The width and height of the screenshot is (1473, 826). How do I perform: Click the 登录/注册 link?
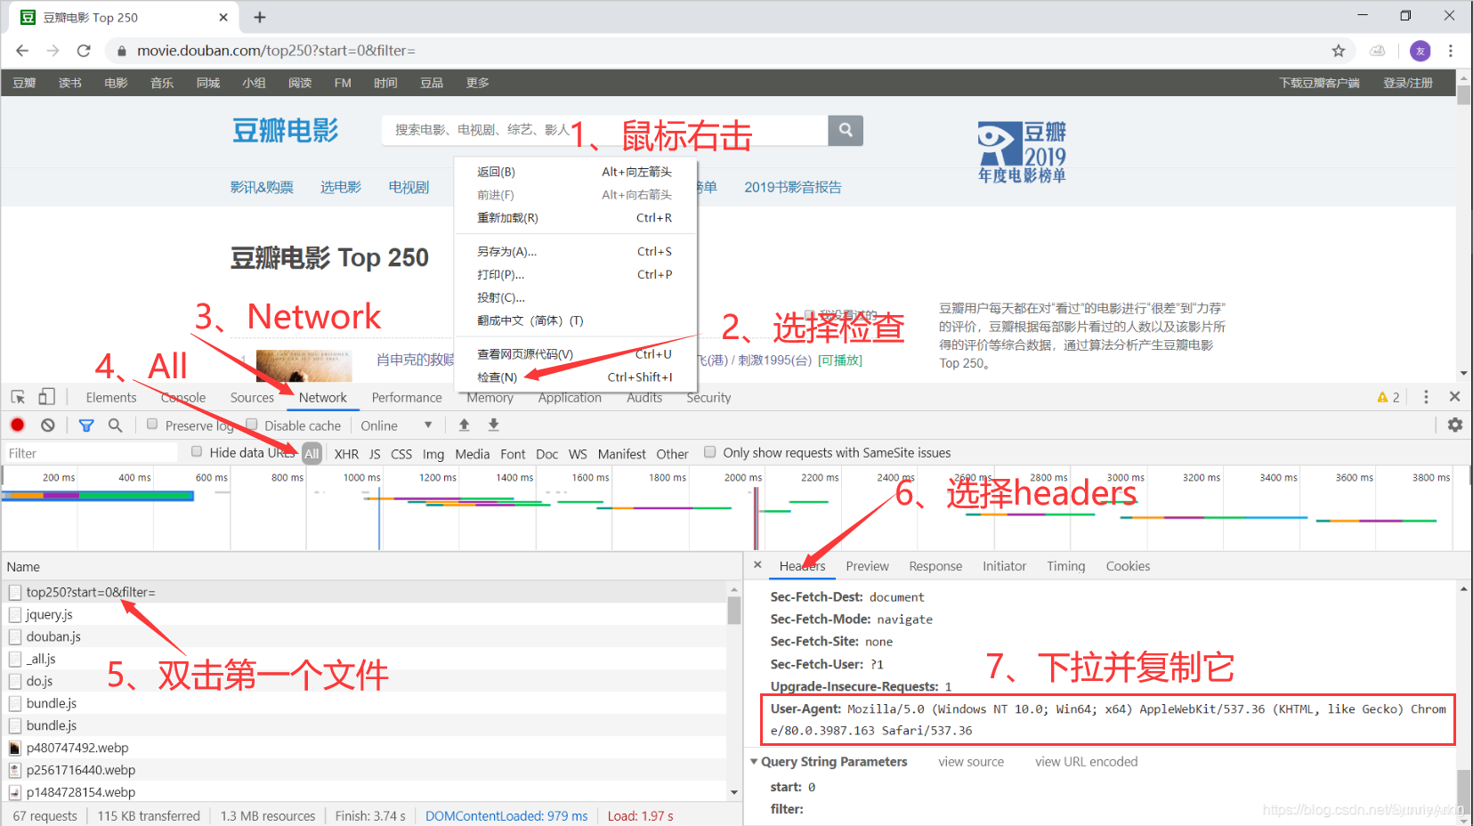click(1408, 83)
